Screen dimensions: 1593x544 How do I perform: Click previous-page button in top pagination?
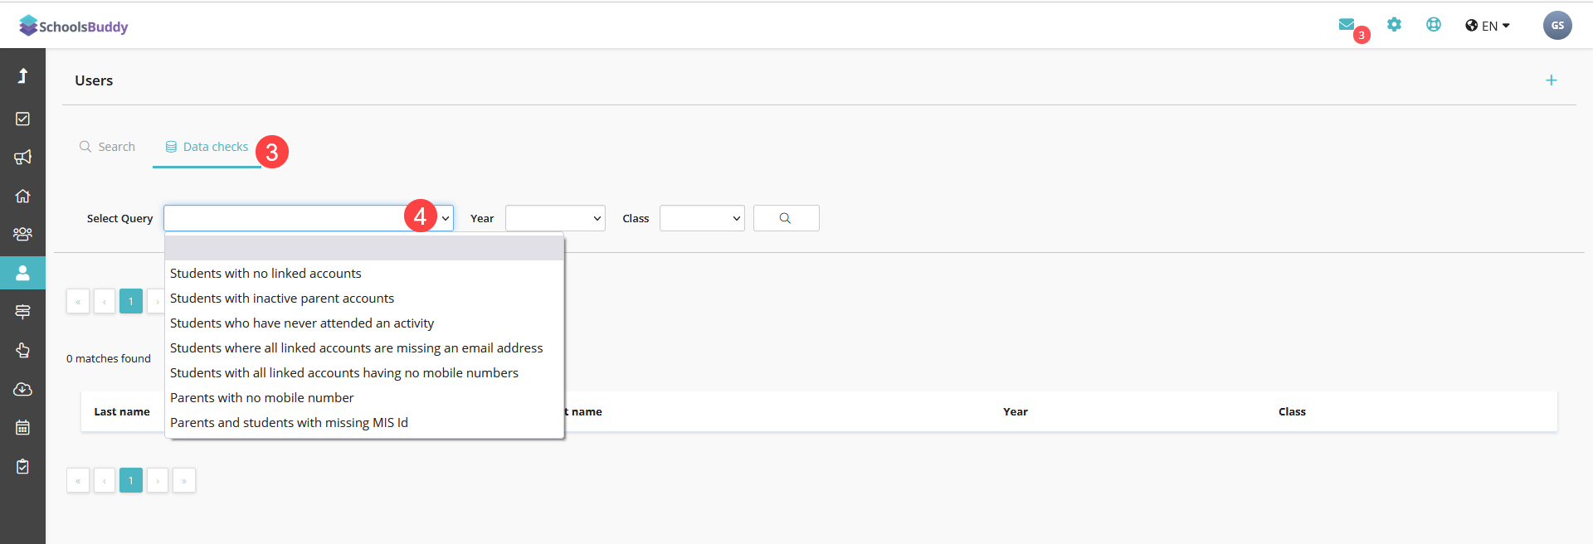point(105,301)
